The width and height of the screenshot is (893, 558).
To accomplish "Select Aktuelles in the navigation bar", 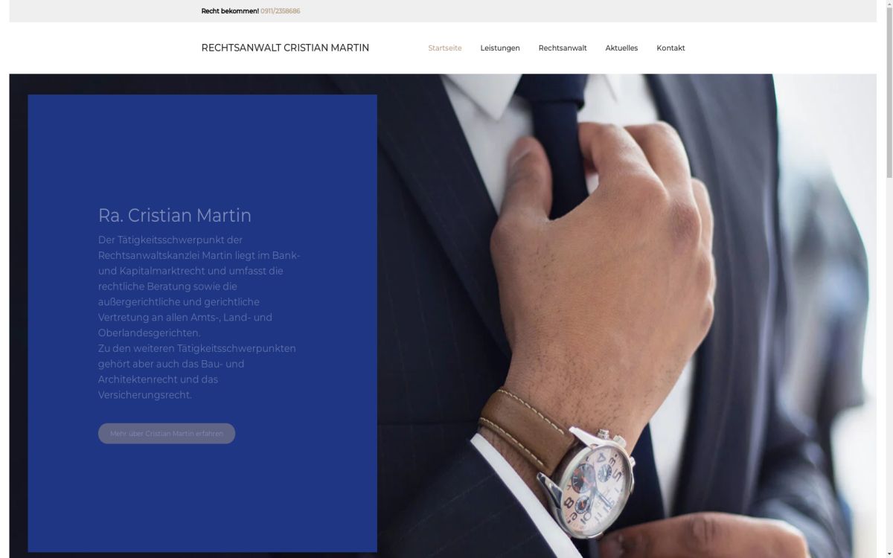I will click(x=621, y=48).
